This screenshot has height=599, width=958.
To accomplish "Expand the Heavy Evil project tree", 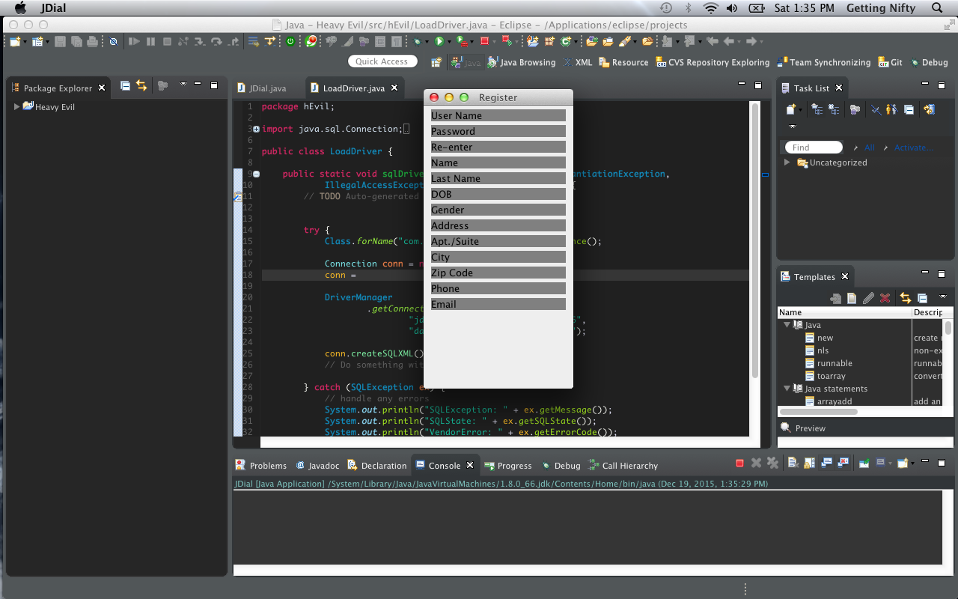I will coord(16,107).
